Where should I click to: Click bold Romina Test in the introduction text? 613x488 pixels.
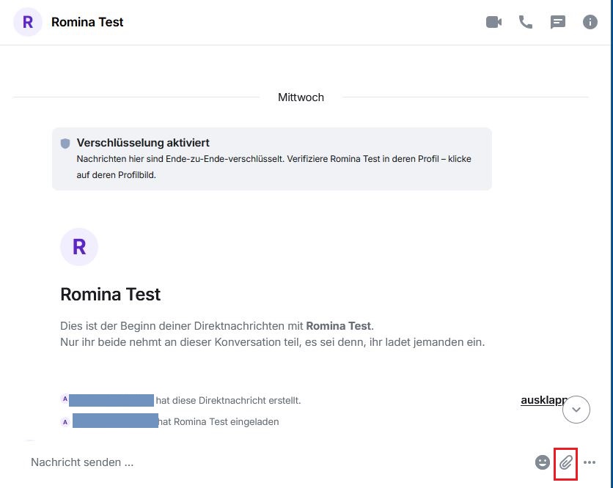tap(339, 325)
